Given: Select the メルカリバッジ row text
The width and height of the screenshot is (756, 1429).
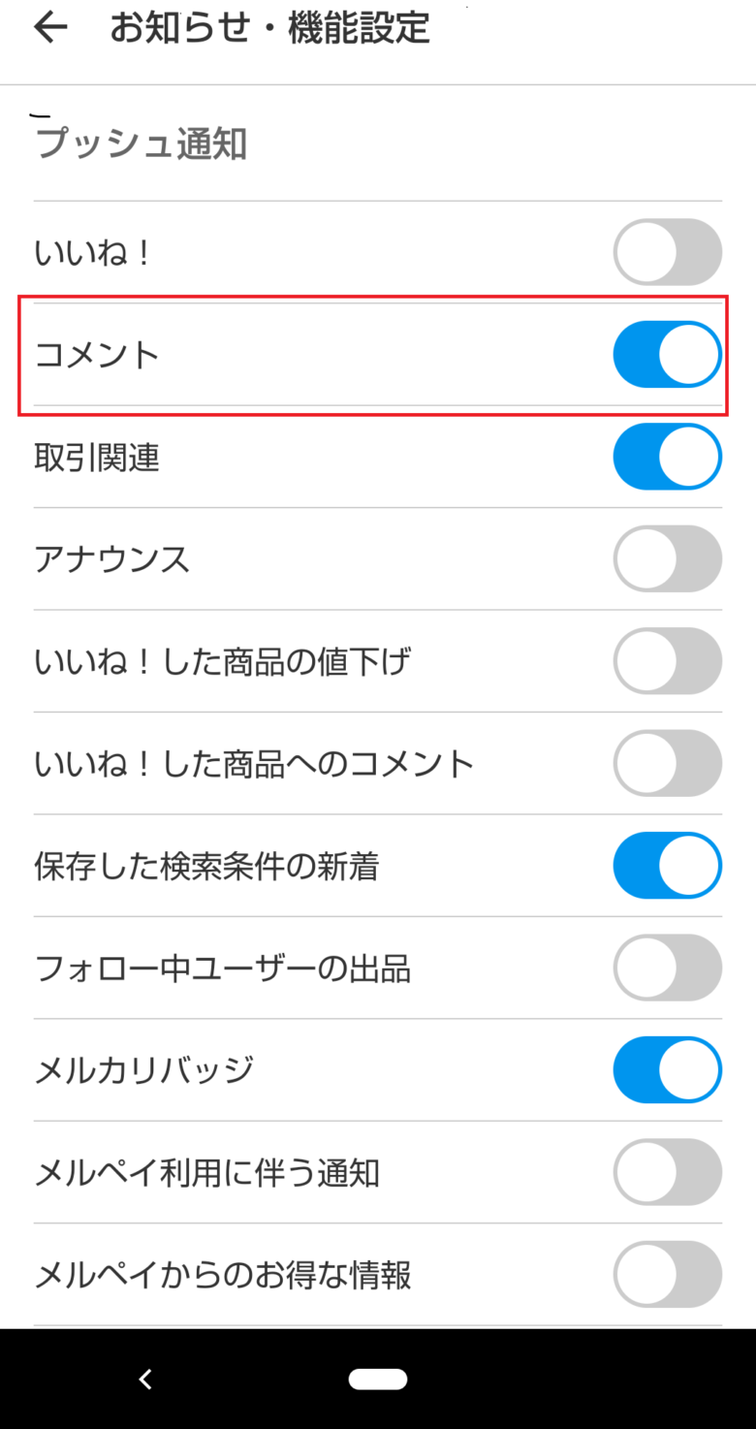Looking at the screenshot, I should pos(144,1071).
